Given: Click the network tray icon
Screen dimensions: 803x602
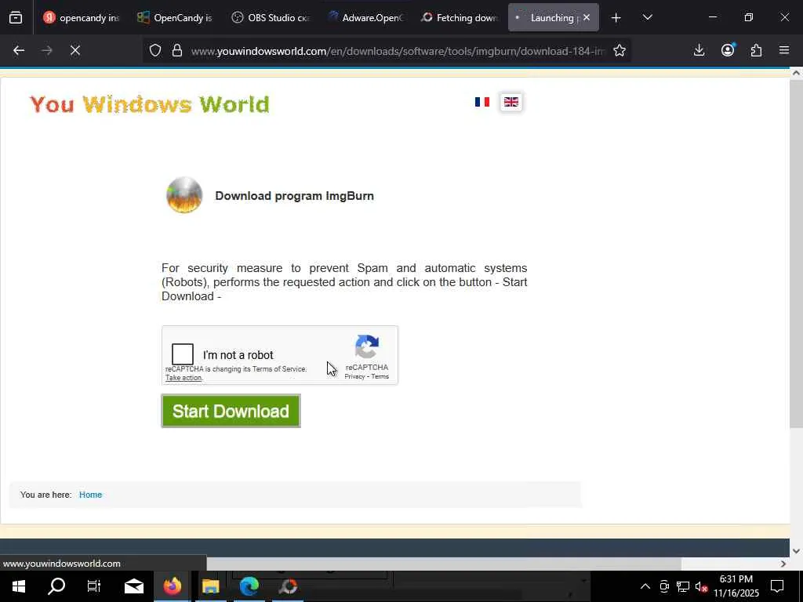Looking at the screenshot, I should 683,586.
